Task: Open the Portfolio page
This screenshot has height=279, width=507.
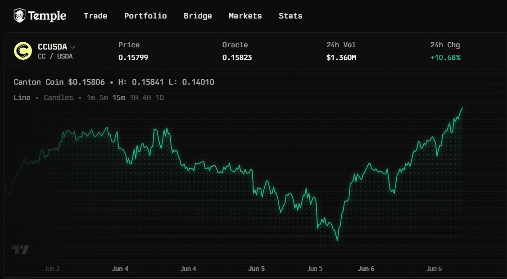Action: (x=145, y=16)
